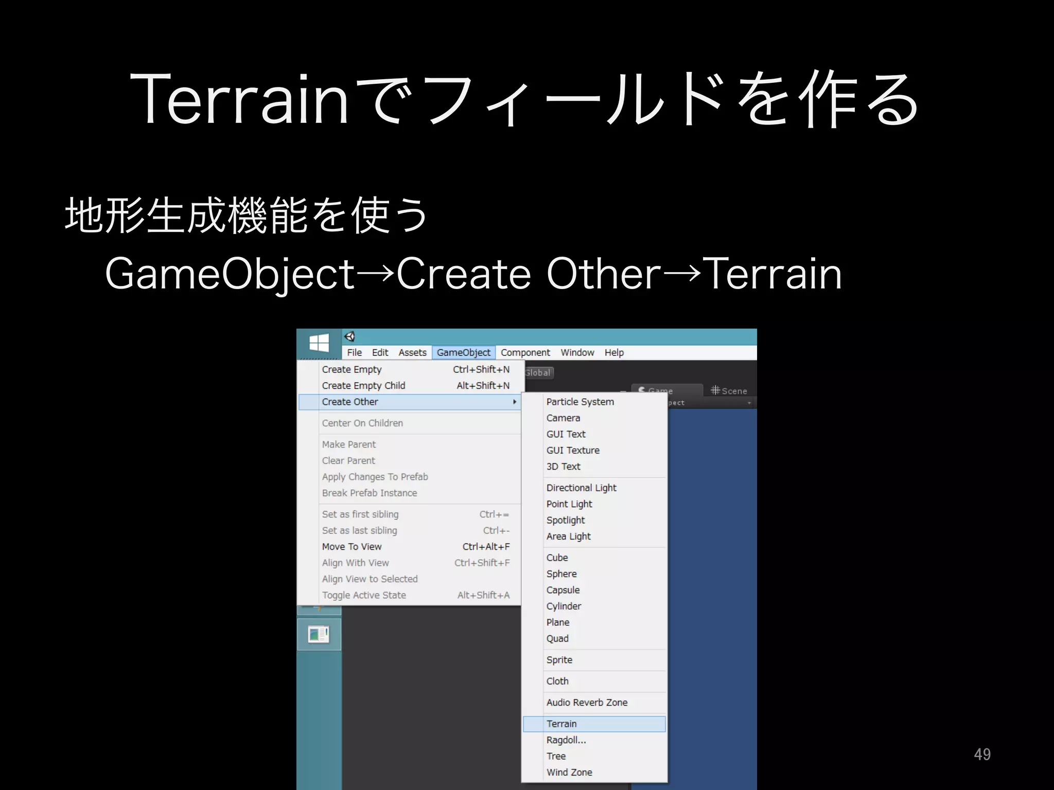This screenshot has height=790, width=1054.
Task: Switch to the Scene tab
Action: pos(729,391)
